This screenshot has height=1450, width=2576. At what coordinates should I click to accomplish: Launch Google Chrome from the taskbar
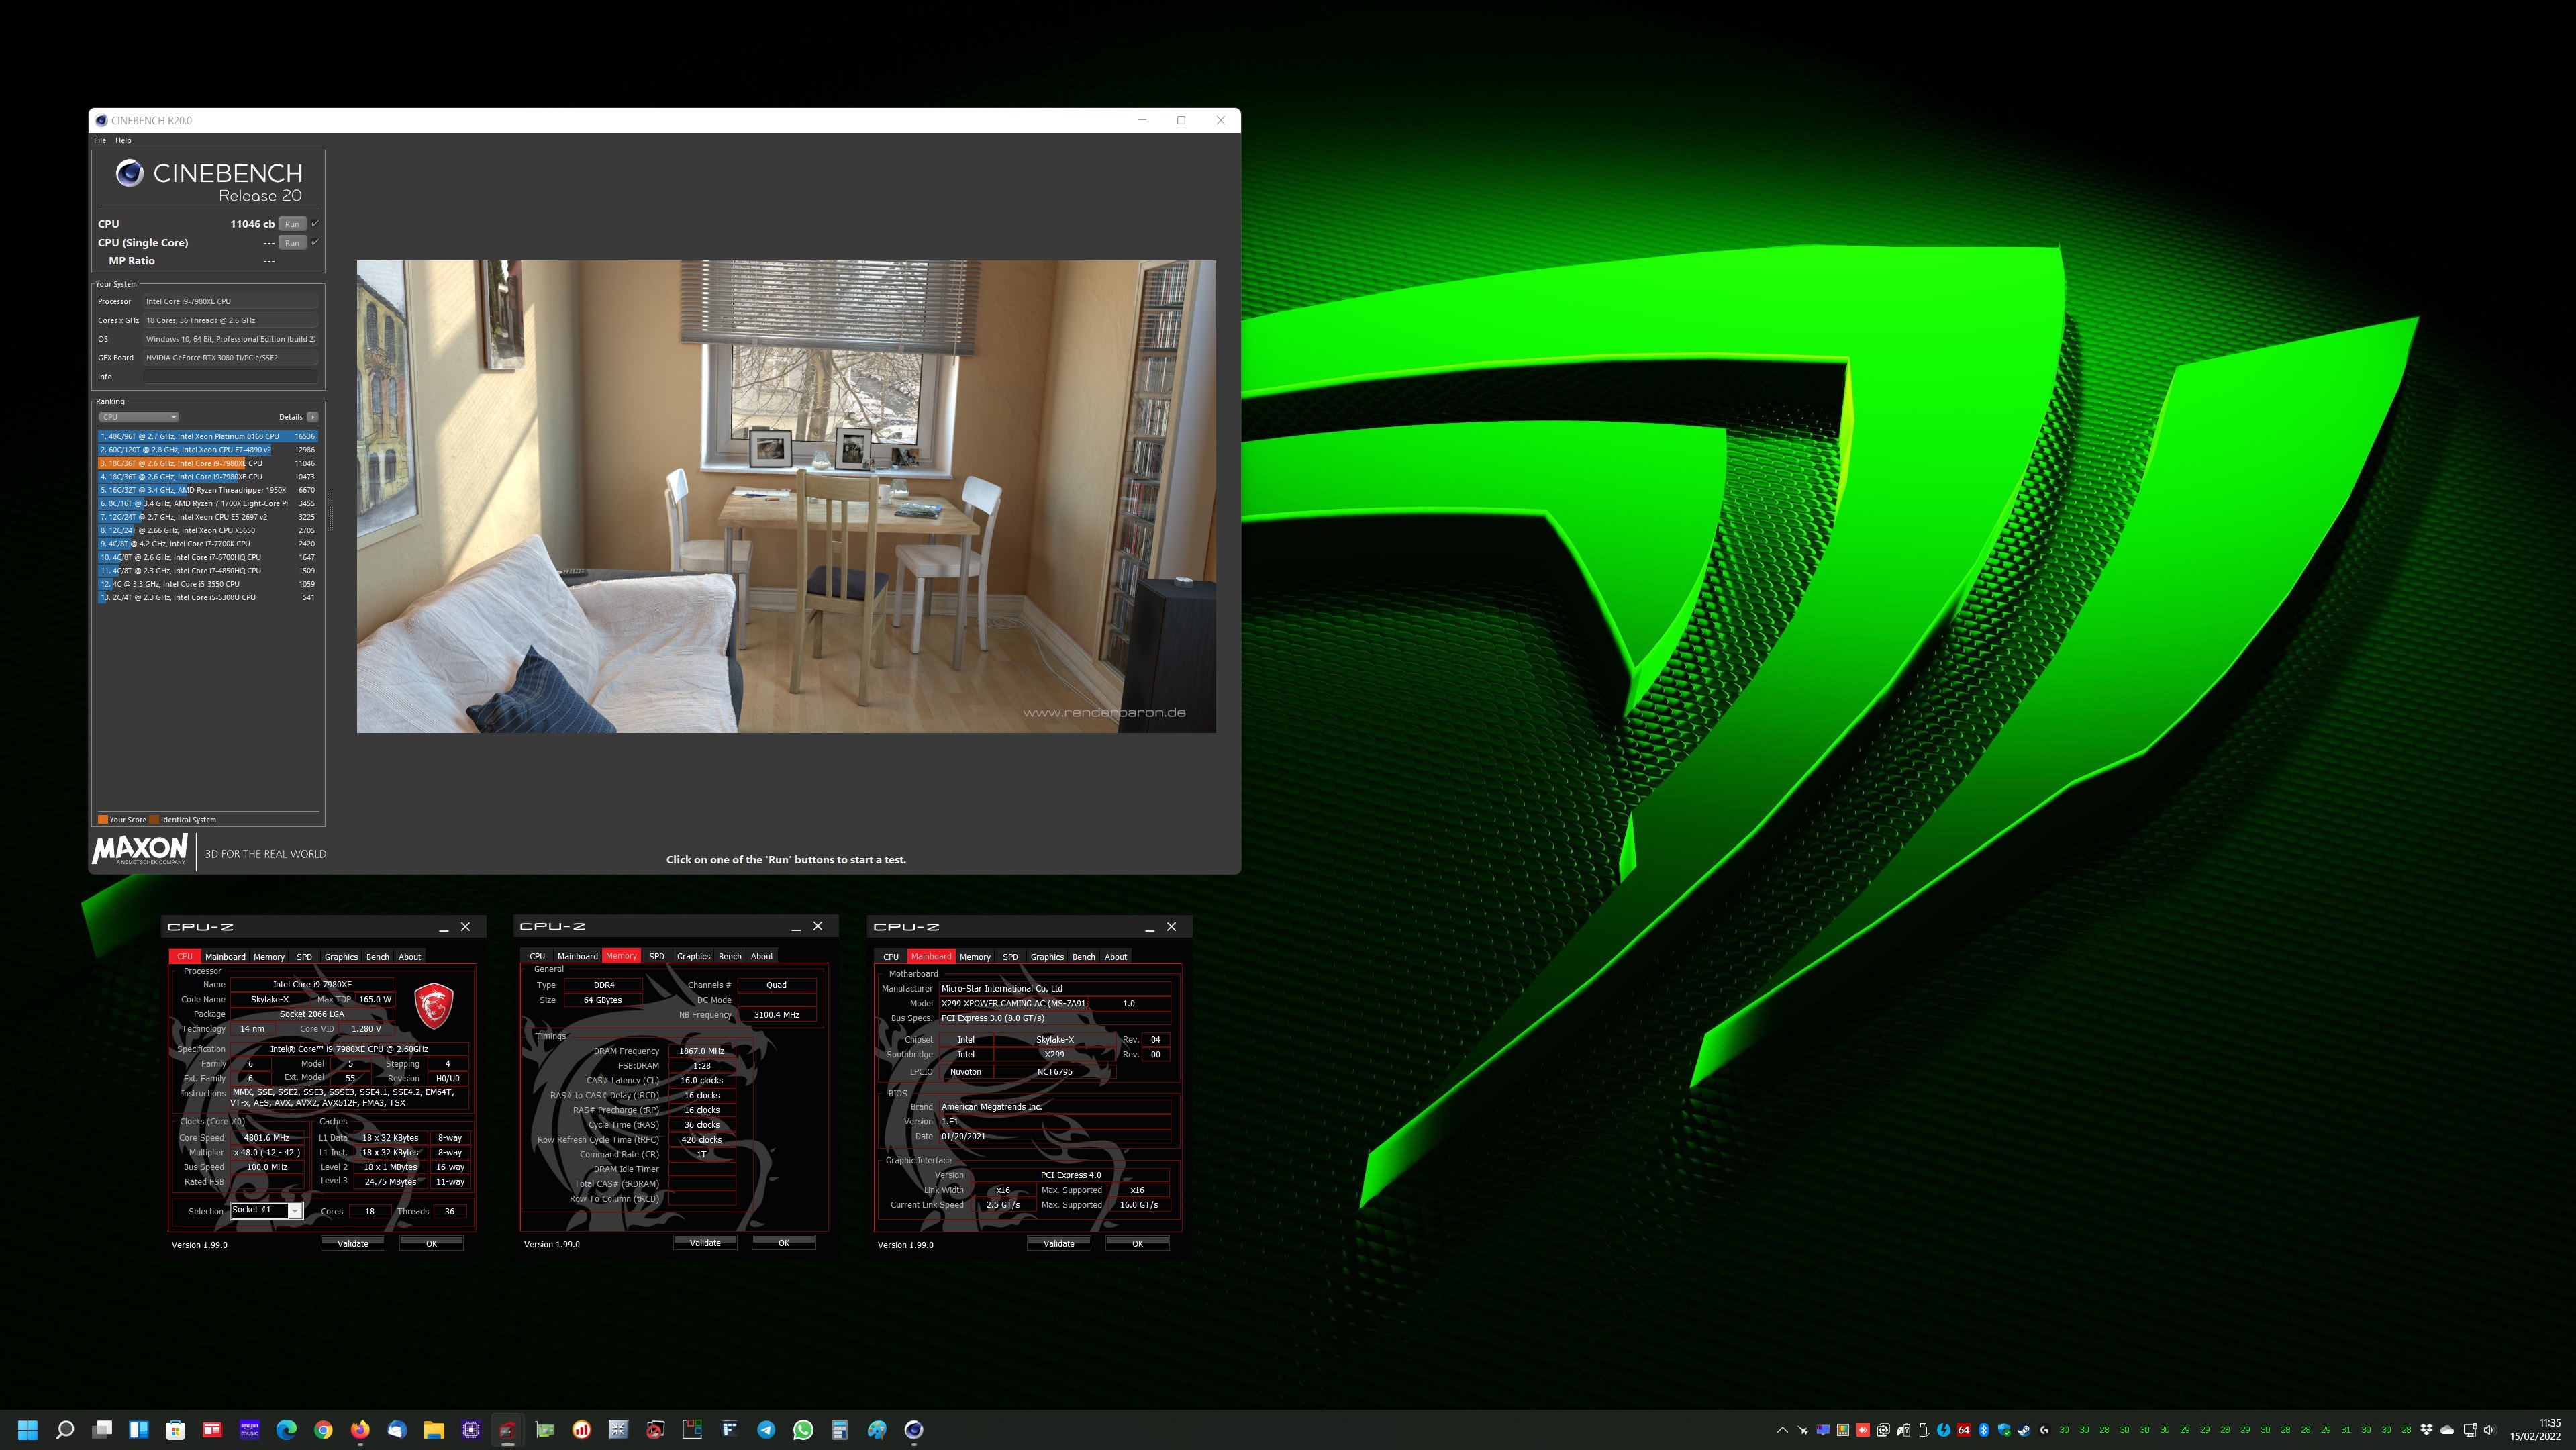click(x=323, y=1430)
